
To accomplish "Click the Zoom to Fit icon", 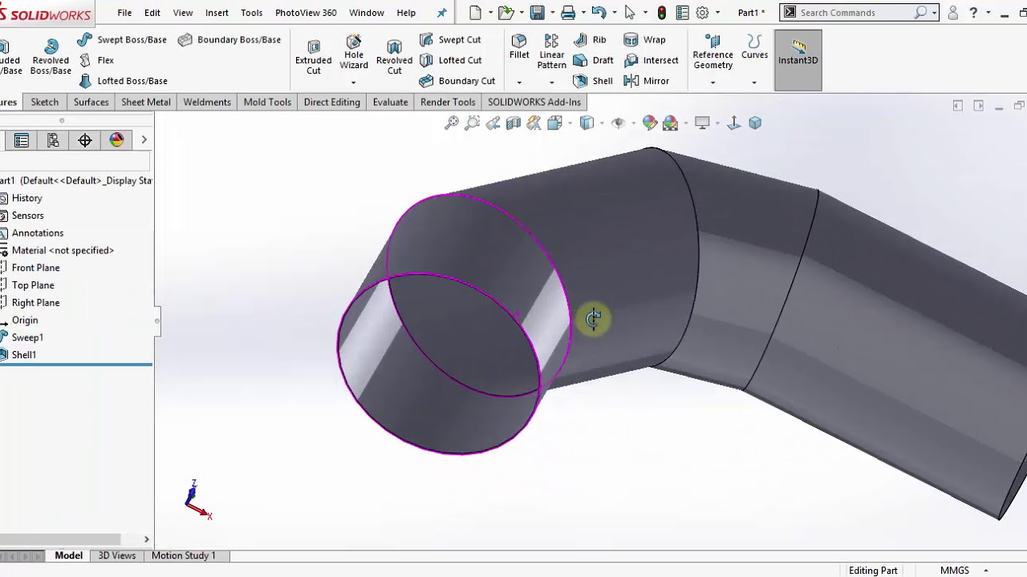I will point(452,123).
